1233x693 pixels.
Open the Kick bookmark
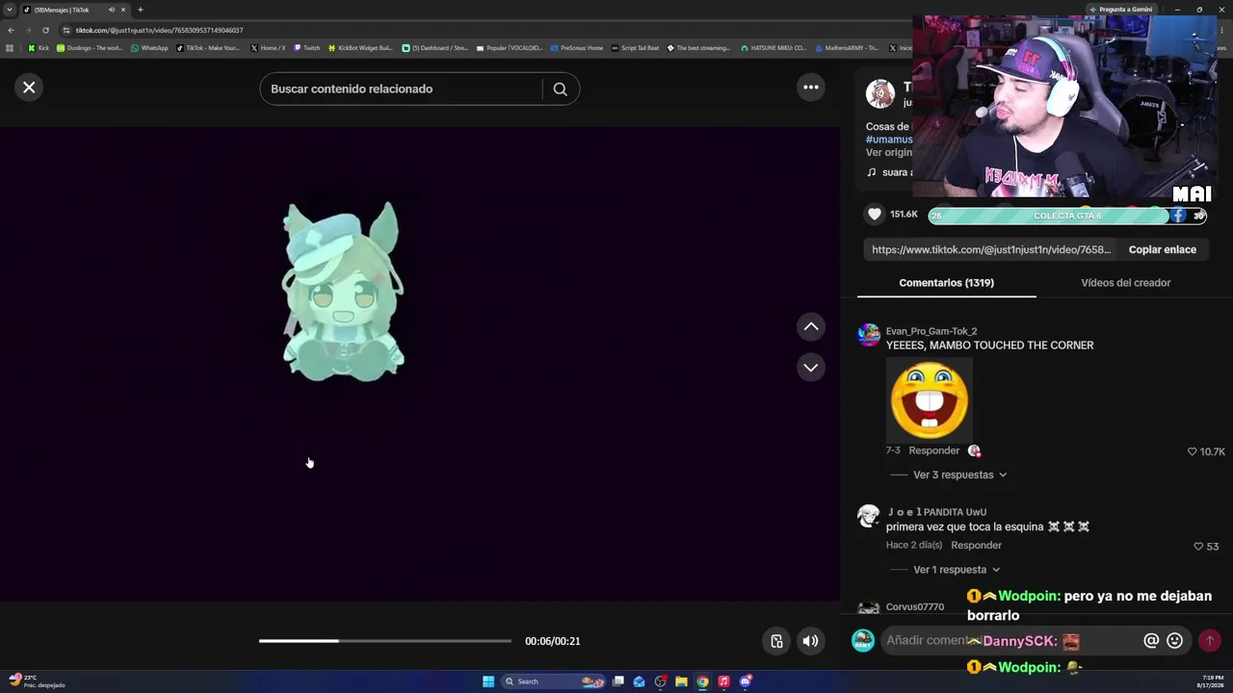[39, 48]
